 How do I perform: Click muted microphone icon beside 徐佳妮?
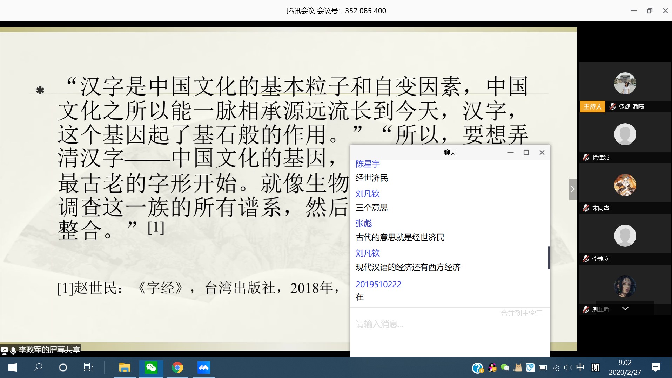click(x=586, y=157)
